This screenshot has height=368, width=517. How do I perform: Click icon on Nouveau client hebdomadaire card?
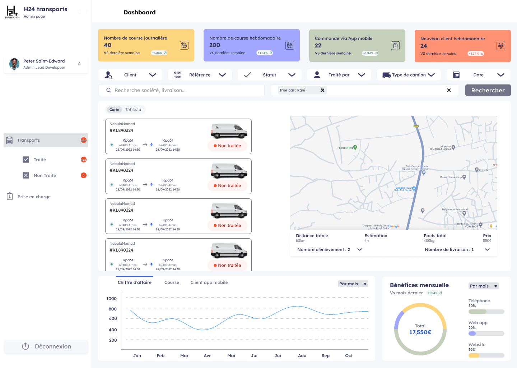501,46
